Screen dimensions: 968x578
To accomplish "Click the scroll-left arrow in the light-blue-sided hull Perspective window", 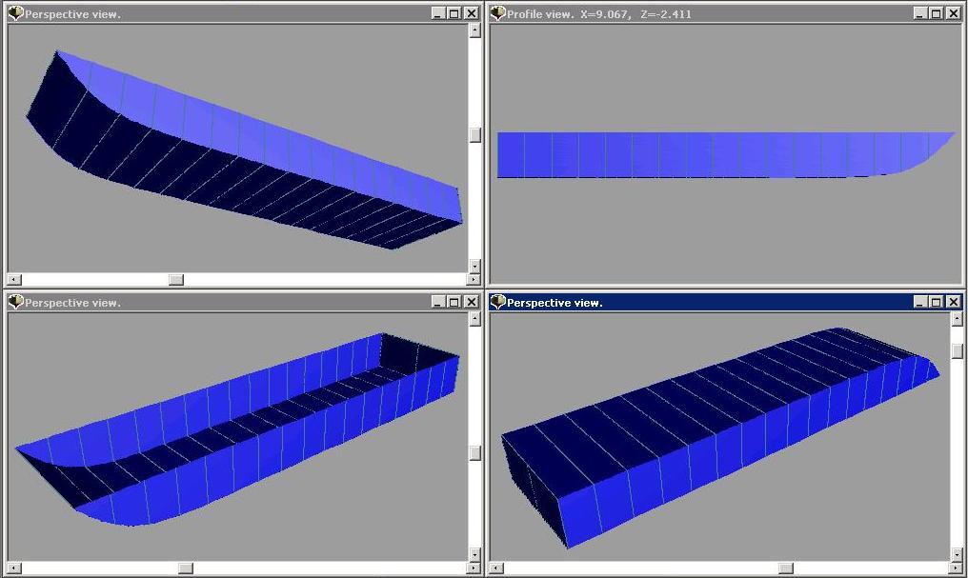I will pyautogui.click(x=14, y=279).
